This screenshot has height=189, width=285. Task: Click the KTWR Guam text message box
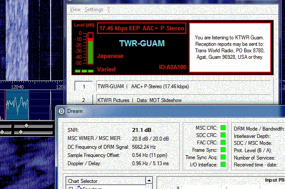(230, 48)
